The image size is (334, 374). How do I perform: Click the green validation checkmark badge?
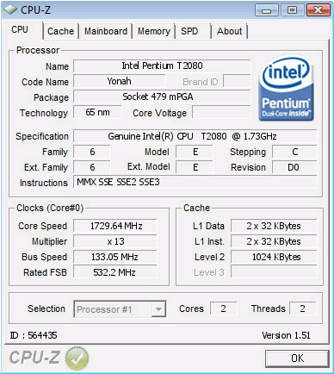tap(77, 358)
